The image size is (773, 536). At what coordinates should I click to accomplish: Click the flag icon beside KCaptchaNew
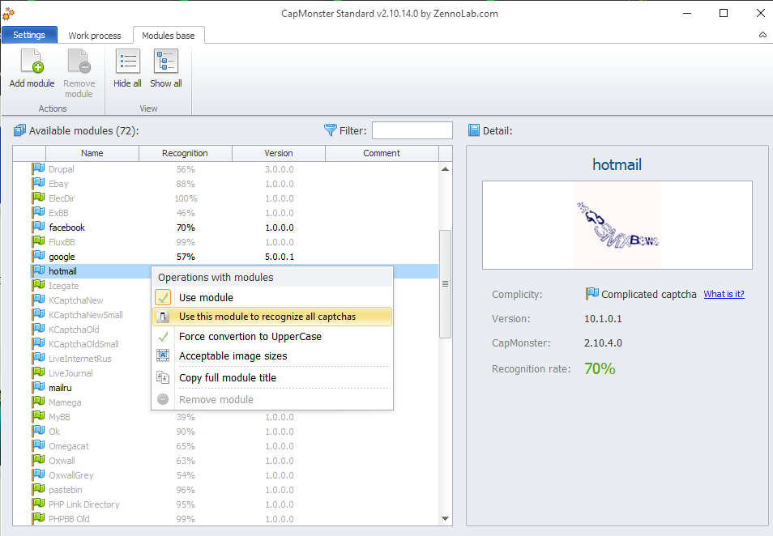tap(38, 300)
